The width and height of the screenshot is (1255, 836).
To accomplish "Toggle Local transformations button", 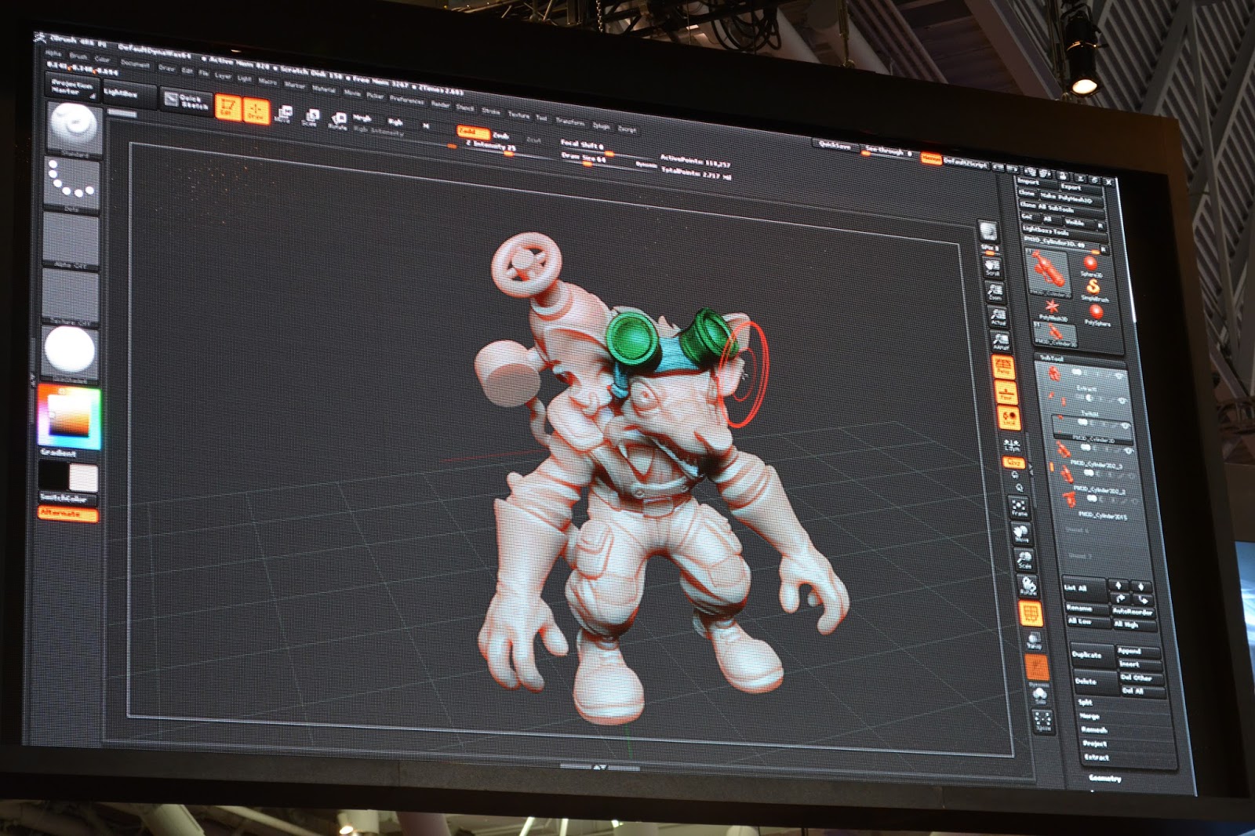I will click(1009, 419).
